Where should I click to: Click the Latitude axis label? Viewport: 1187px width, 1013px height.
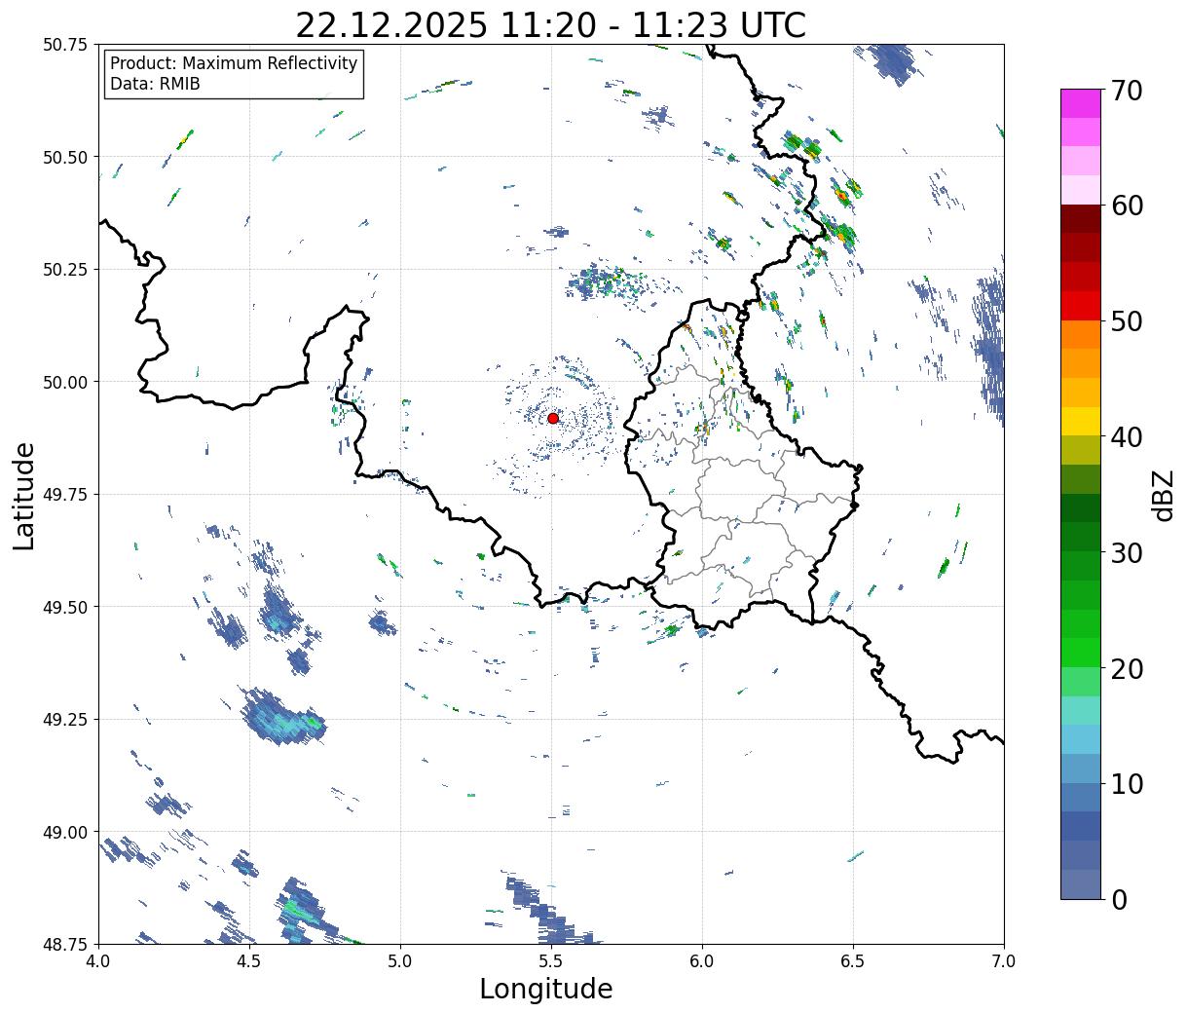tap(24, 496)
